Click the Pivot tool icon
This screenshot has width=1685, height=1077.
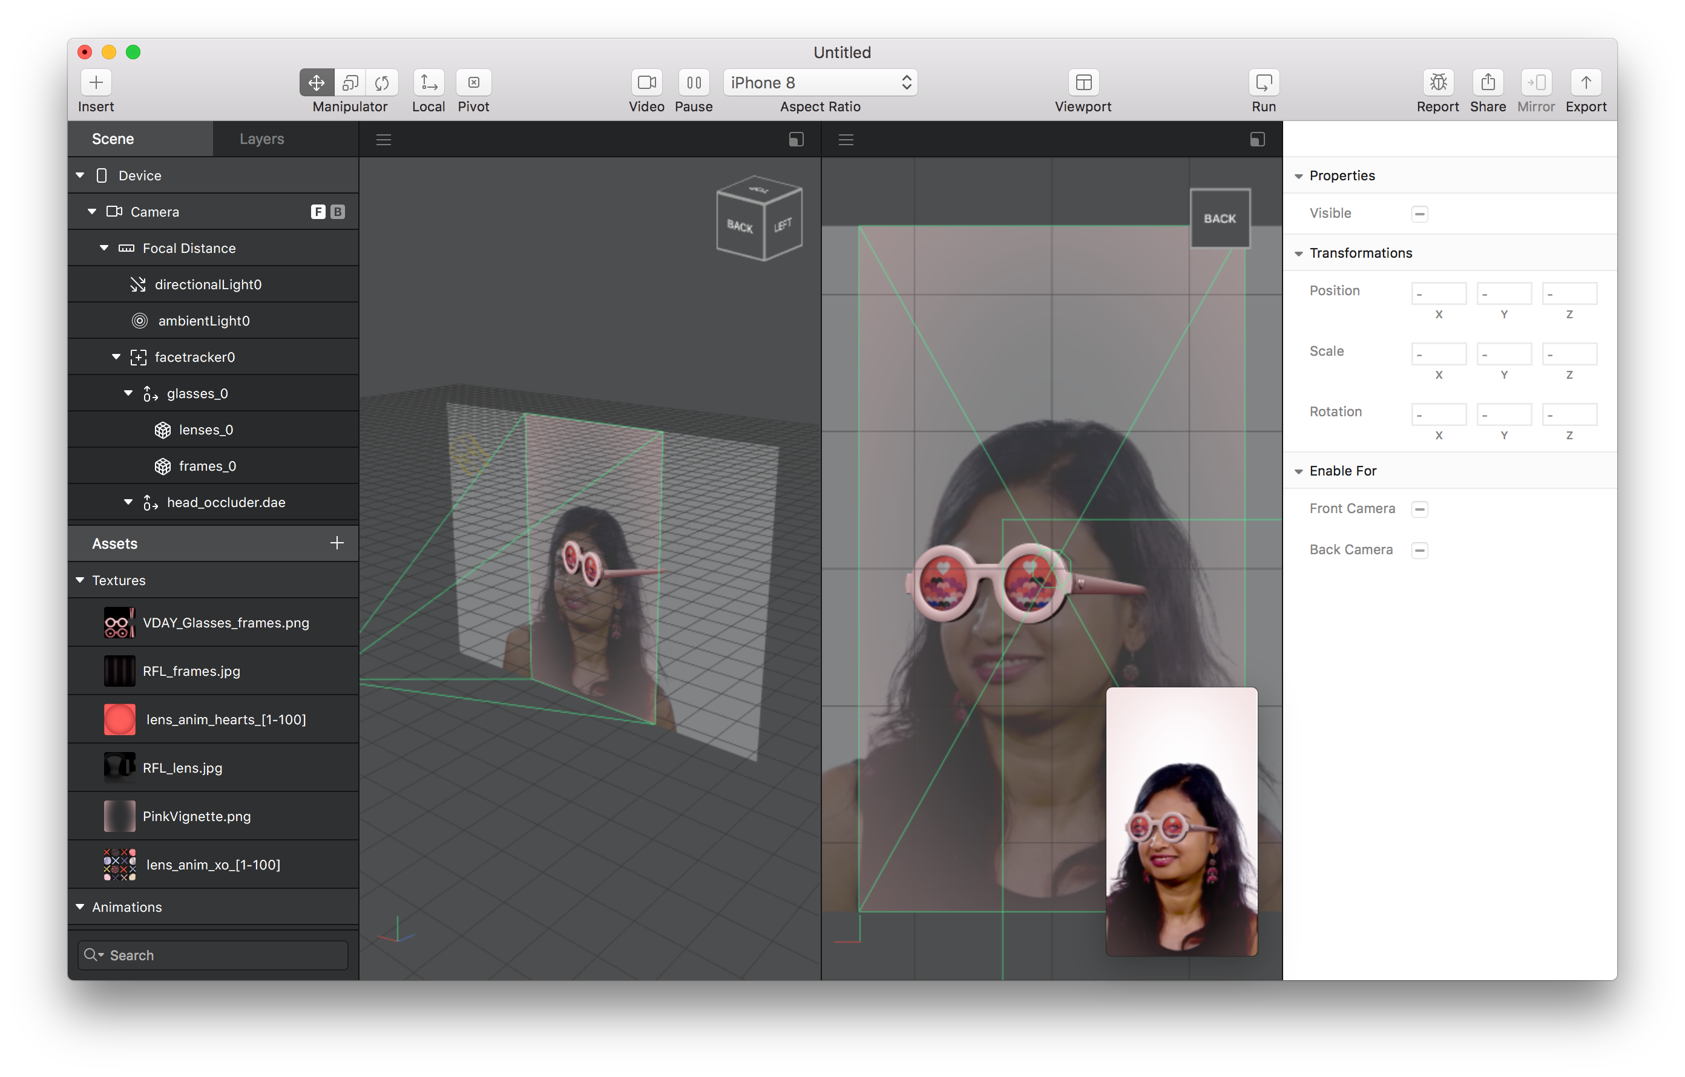coord(474,82)
